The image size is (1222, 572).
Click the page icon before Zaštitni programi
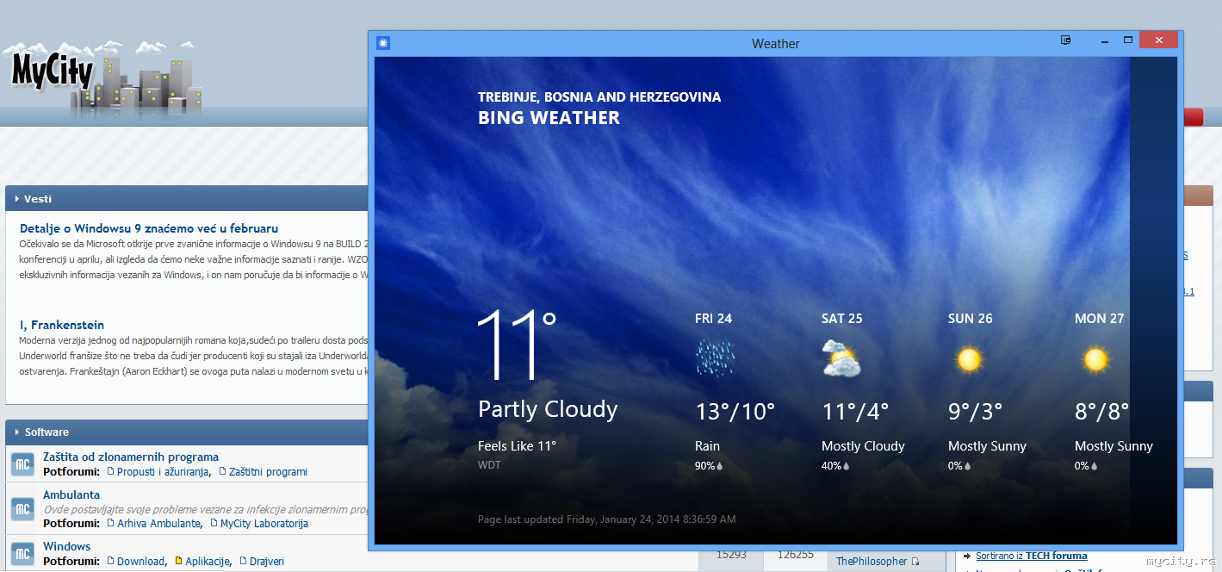(222, 471)
